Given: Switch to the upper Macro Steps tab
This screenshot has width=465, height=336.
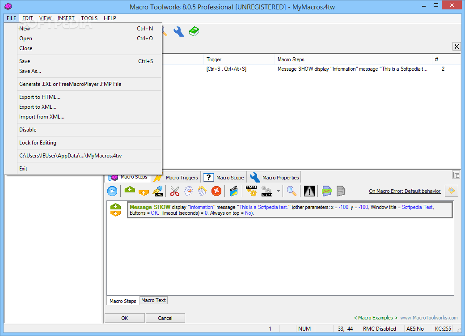Looking at the screenshot, I should 128,178.
